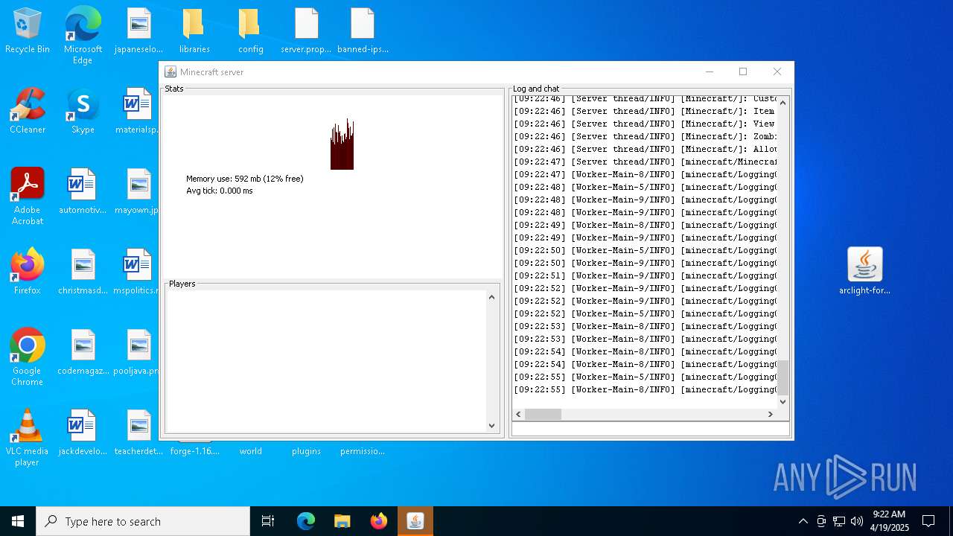Screen dimensions: 953x536
Task: Select the world folder label on desktop
Action: click(250, 451)
